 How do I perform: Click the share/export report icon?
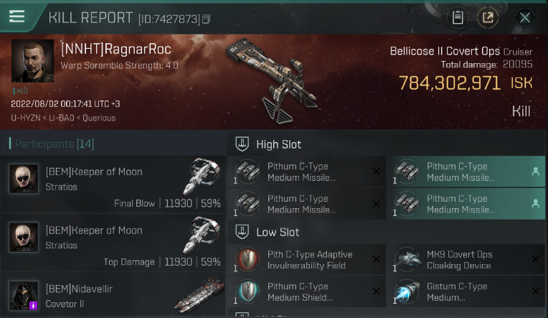[x=488, y=17]
